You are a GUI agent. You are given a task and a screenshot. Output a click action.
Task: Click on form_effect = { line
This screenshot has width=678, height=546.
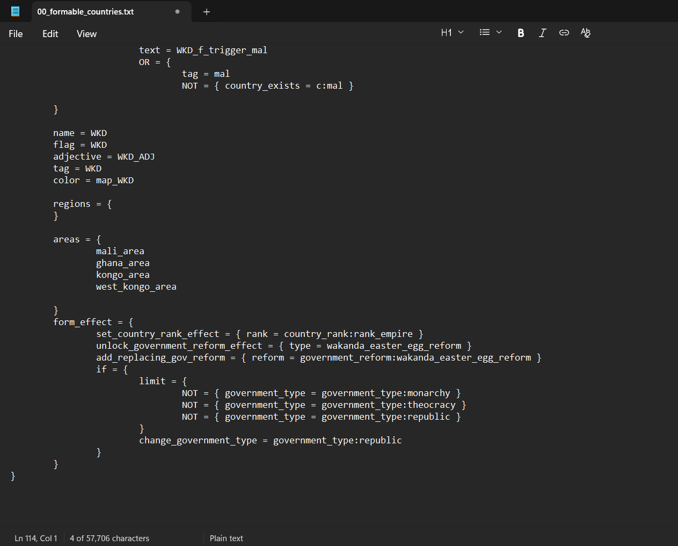pyautogui.click(x=93, y=322)
